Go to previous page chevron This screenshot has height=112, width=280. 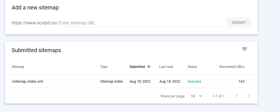pyautogui.click(x=237, y=96)
